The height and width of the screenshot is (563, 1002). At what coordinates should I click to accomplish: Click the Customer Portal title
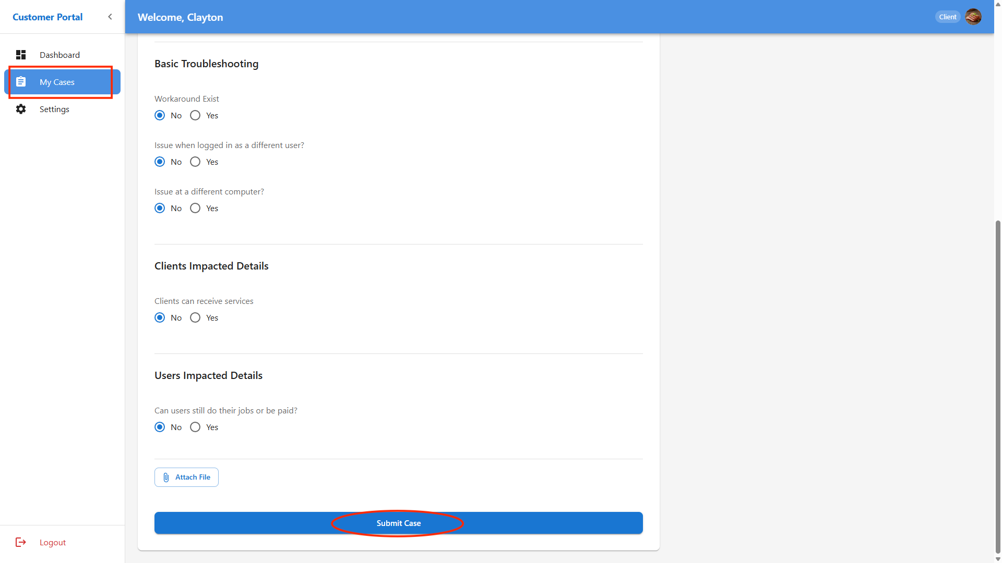point(47,17)
